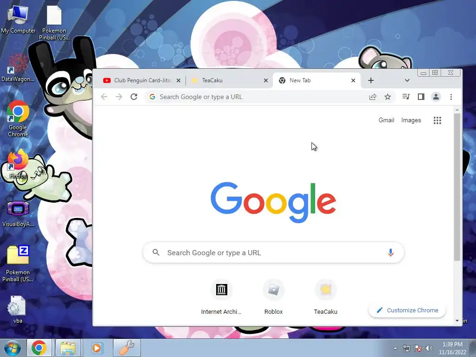Viewport: 476px width, 357px height.
Task: Click the Chrome taskbar button
Action: tap(39, 348)
